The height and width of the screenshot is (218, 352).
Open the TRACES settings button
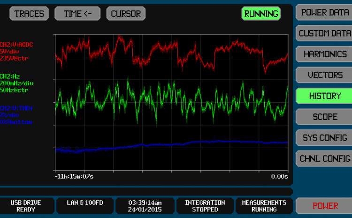29,14
